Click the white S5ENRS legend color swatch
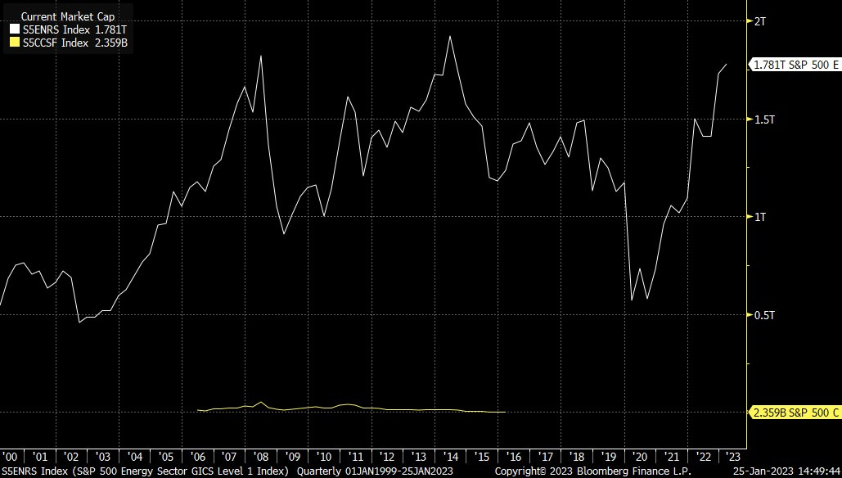Screen dimensions: 842x478 point(15,30)
